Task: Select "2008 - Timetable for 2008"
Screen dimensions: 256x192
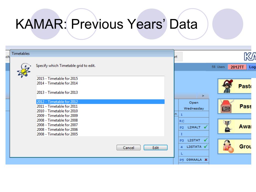Action: pos(100,120)
